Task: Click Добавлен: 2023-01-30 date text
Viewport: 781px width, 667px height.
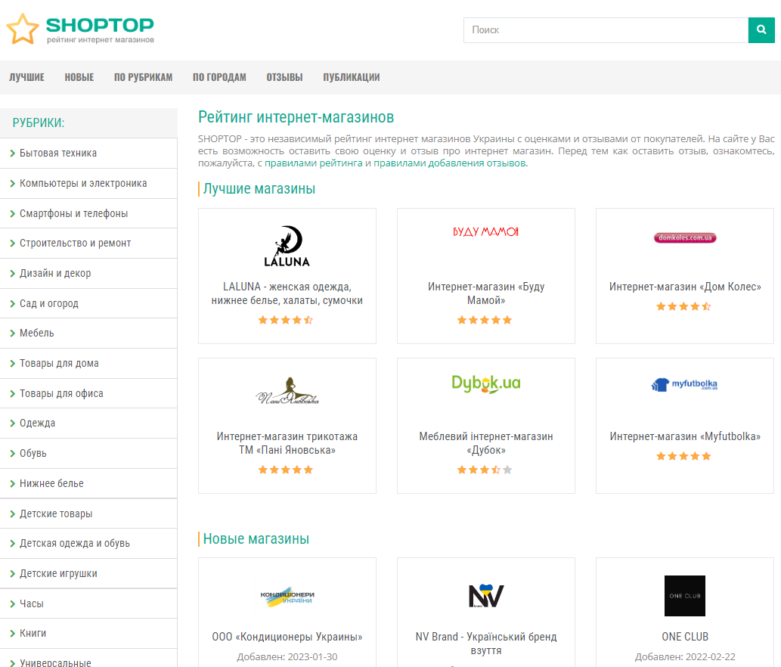Action: (287, 657)
